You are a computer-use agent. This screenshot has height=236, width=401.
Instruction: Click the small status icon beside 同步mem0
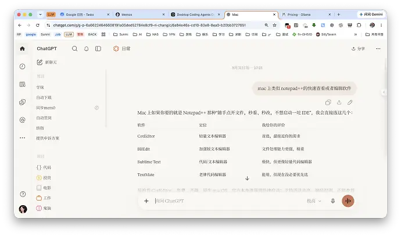coord(96,108)
